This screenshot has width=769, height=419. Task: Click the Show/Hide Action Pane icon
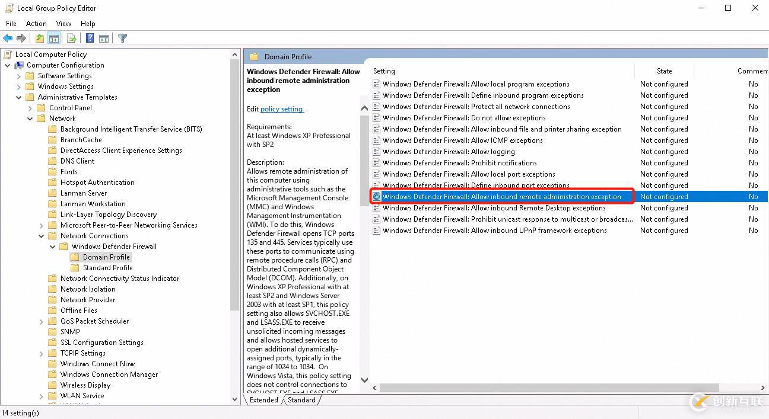[x=103, y=38]
